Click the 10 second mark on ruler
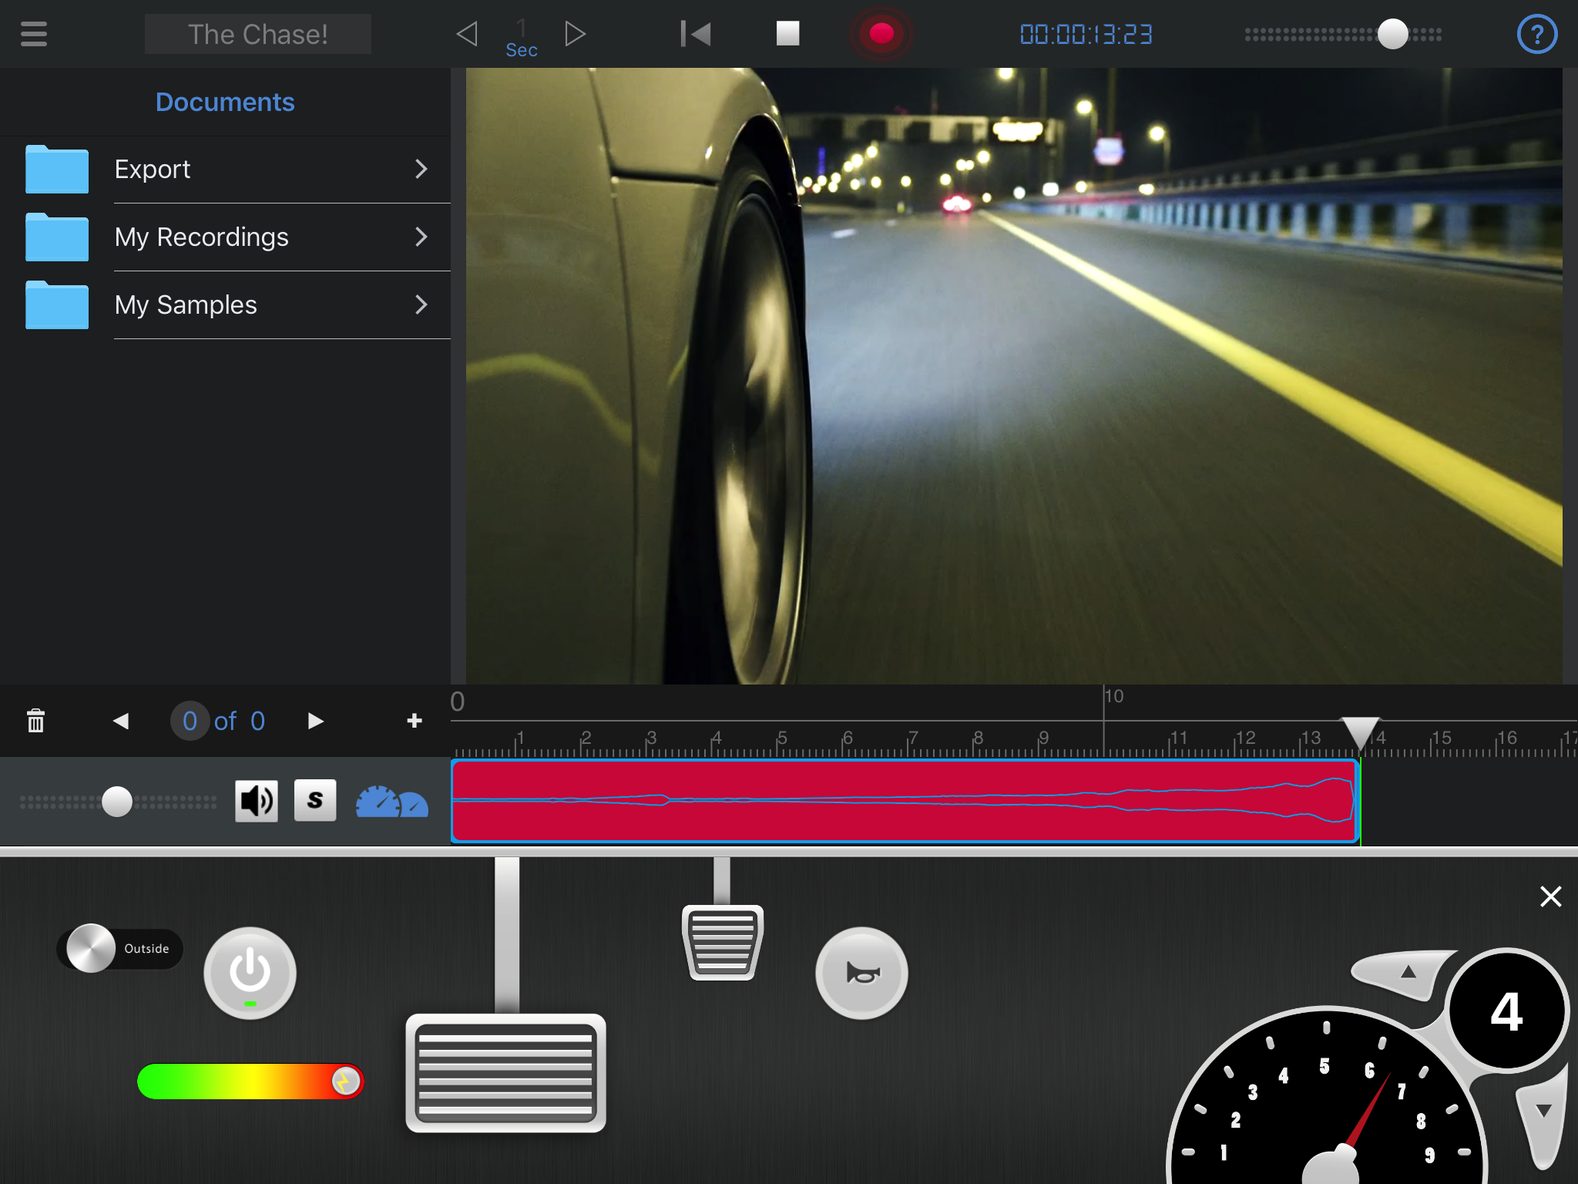Viewport: 1578px width, 1184px height. 1113,697
